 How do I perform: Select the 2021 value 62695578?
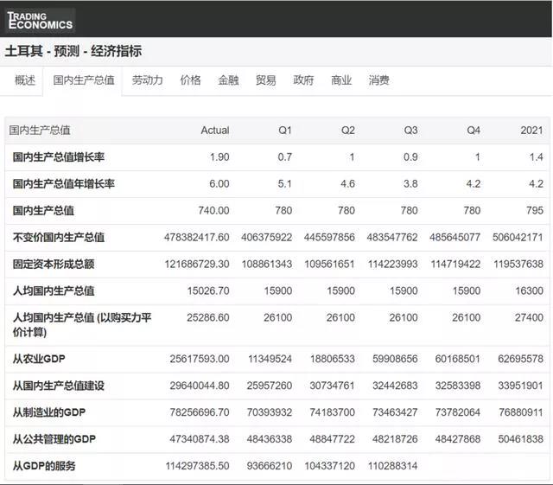point(520,359)
